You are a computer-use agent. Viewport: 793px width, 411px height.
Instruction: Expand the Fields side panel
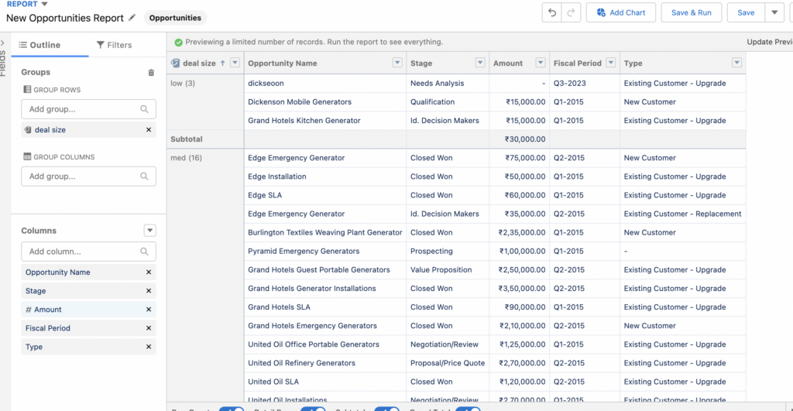(2, 43)
